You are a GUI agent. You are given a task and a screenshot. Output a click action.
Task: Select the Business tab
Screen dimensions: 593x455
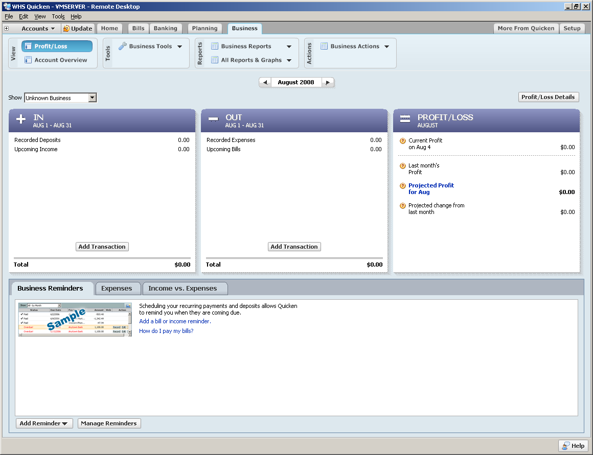pyautogui.click(x=245, y=29)
